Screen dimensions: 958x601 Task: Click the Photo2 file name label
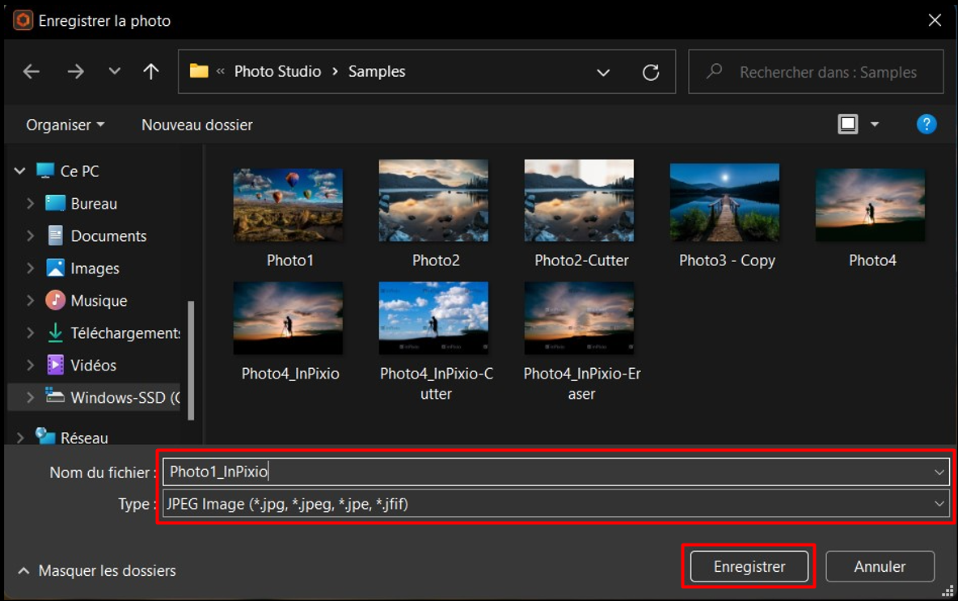pos(436,260)
